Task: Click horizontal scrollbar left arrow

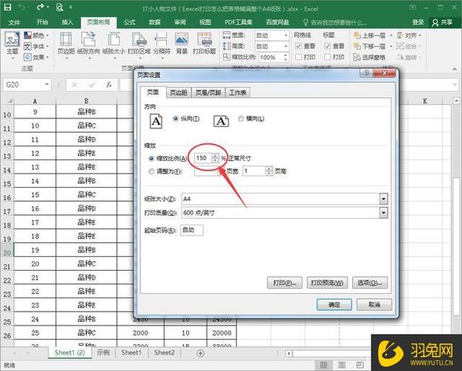Action: (288, 353)
